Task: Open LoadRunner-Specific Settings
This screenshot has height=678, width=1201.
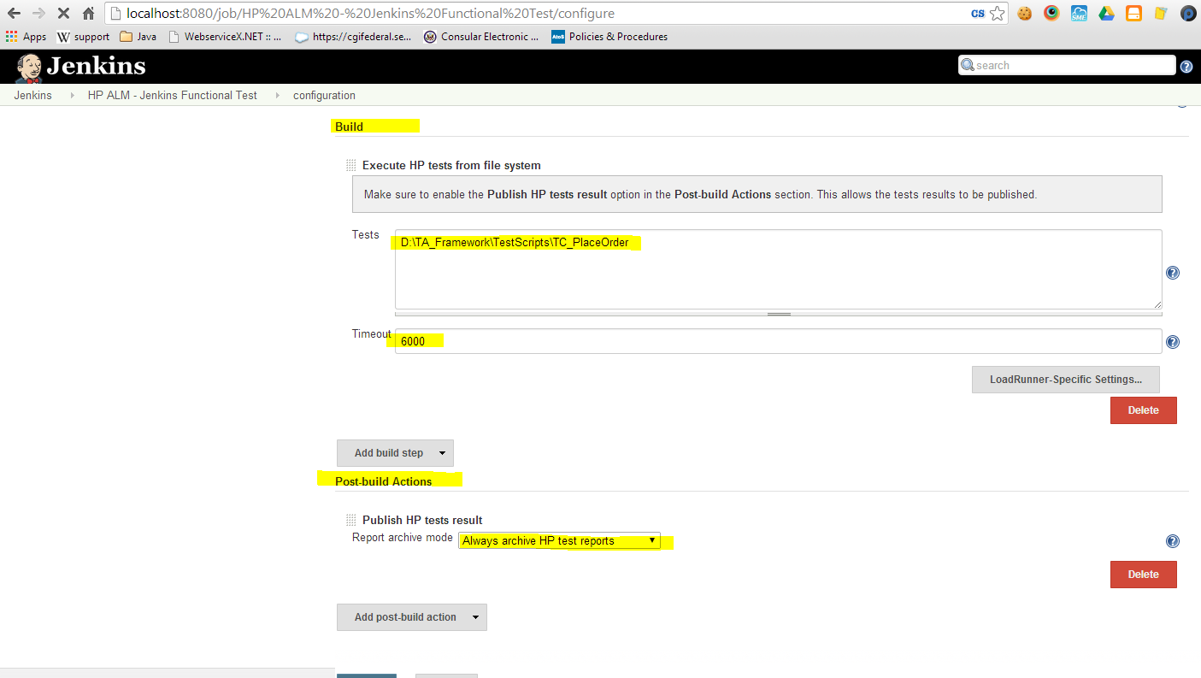Action: coord(1065,380)
